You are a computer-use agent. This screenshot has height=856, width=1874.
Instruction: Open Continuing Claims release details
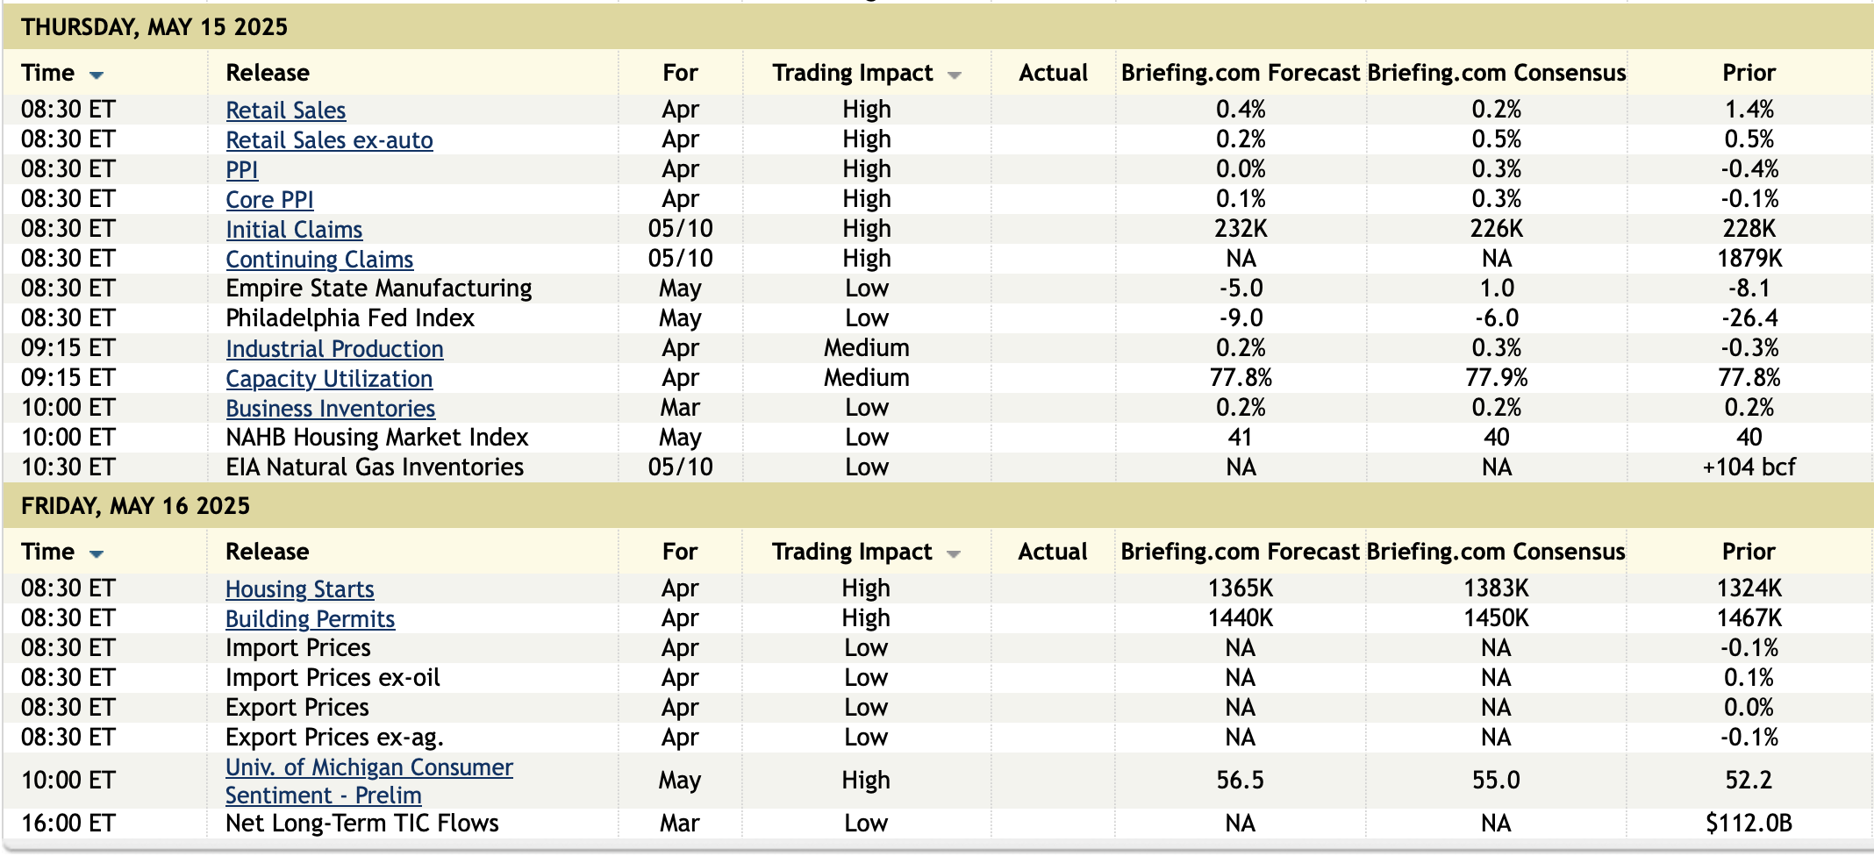[x=319, y=260]
